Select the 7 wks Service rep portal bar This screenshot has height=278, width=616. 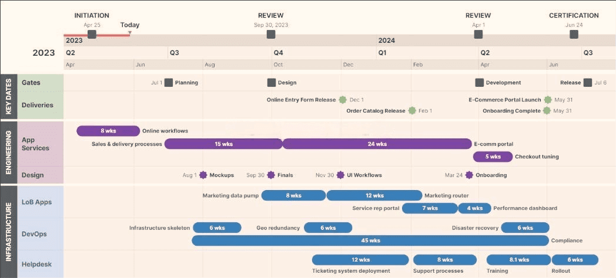(430, 208)
